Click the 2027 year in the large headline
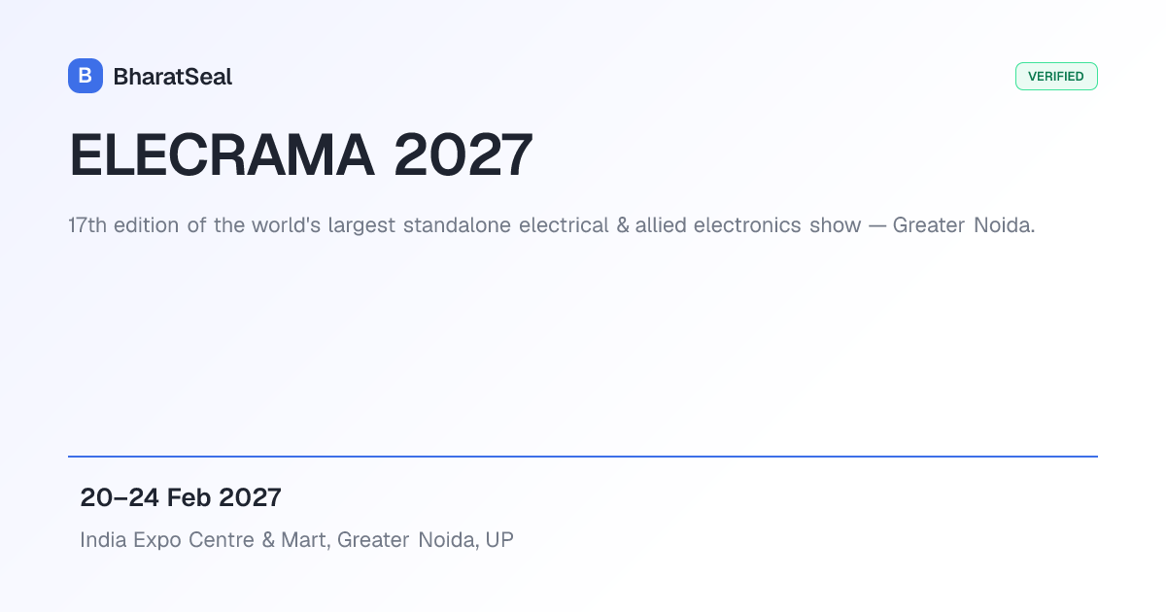This screenshot has height=612, width=1166. pos(463,154)
